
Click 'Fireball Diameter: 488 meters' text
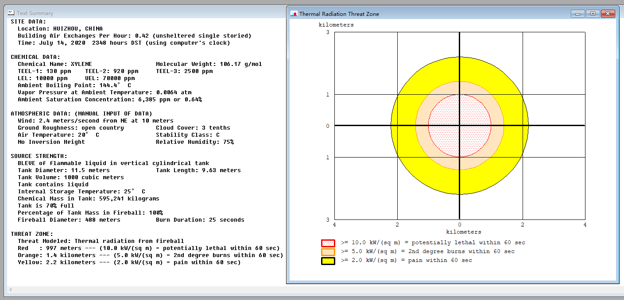point(69,219)
